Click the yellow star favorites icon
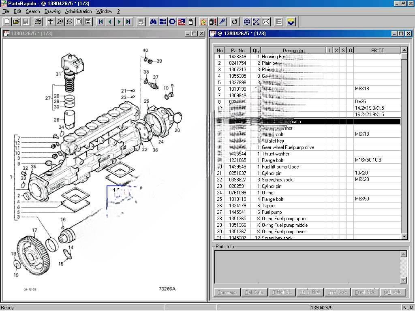Screen dimensions: 415x311 click(x=203, y=22)
